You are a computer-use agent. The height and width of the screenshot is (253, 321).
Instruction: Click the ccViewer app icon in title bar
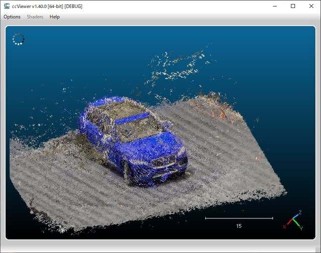7,6
